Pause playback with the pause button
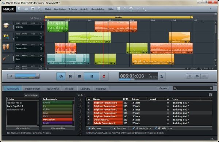The height and width of the screenshot is (142, 219). pos(92,76)
